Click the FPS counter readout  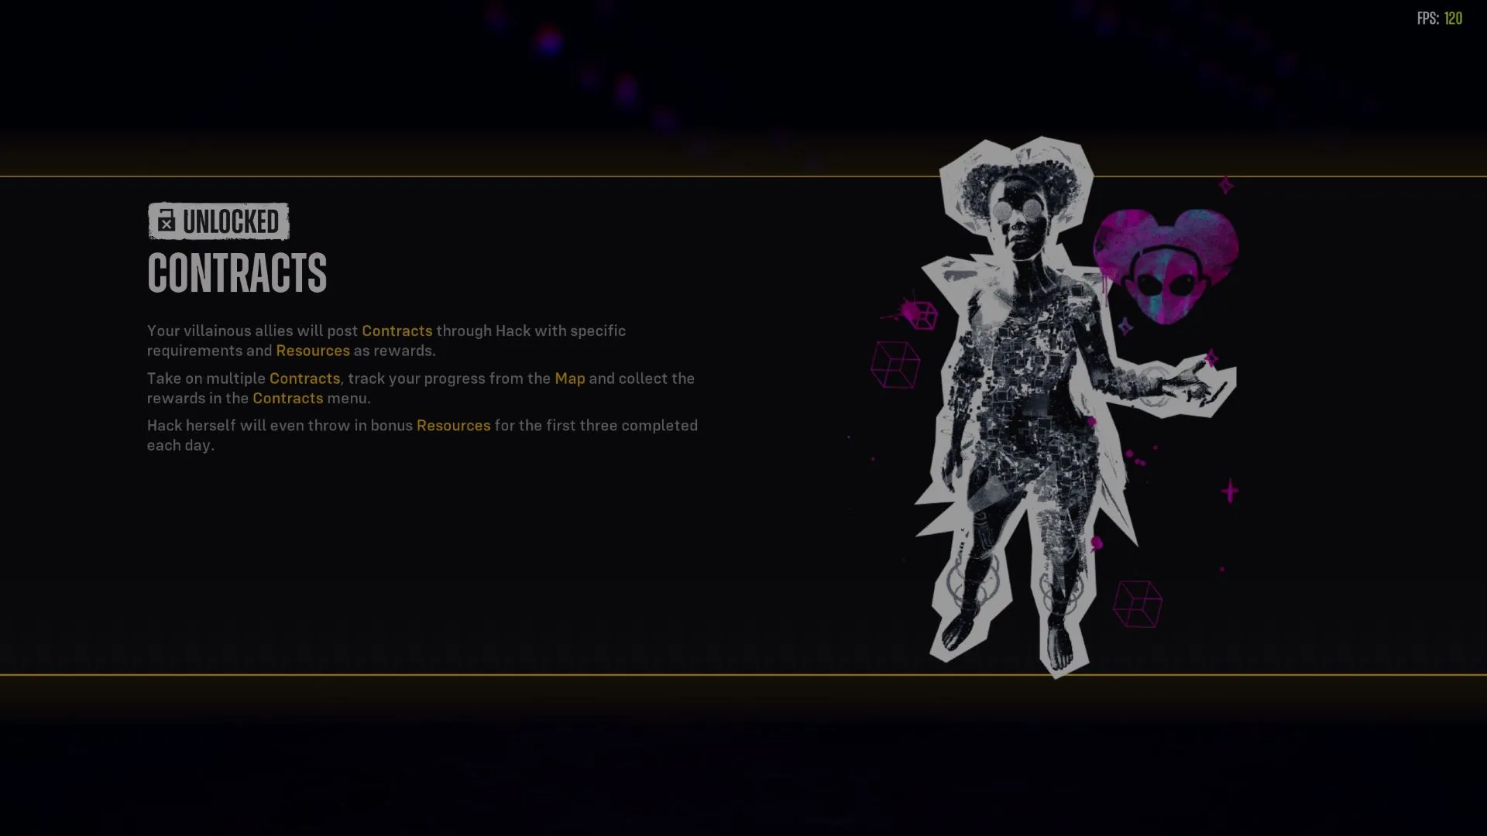1440,19
